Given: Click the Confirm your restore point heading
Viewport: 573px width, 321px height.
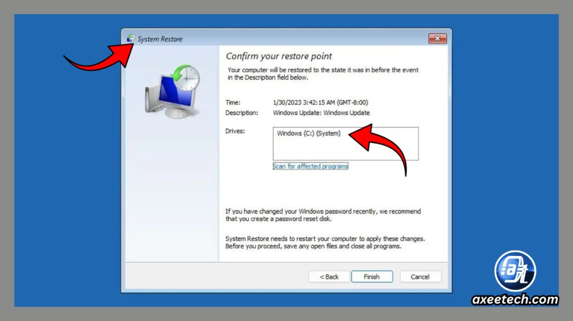Looking at the screenshot, I should (279, 56).
